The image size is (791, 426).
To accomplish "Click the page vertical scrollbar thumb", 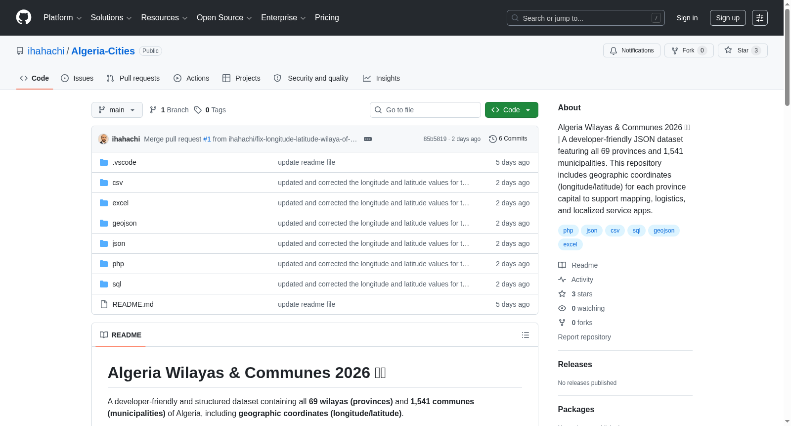I will (x=788, y=57).
